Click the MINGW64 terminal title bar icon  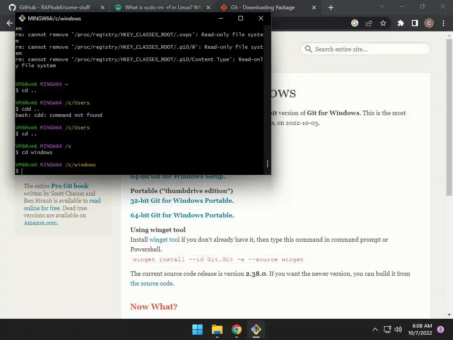click(22, 18)
